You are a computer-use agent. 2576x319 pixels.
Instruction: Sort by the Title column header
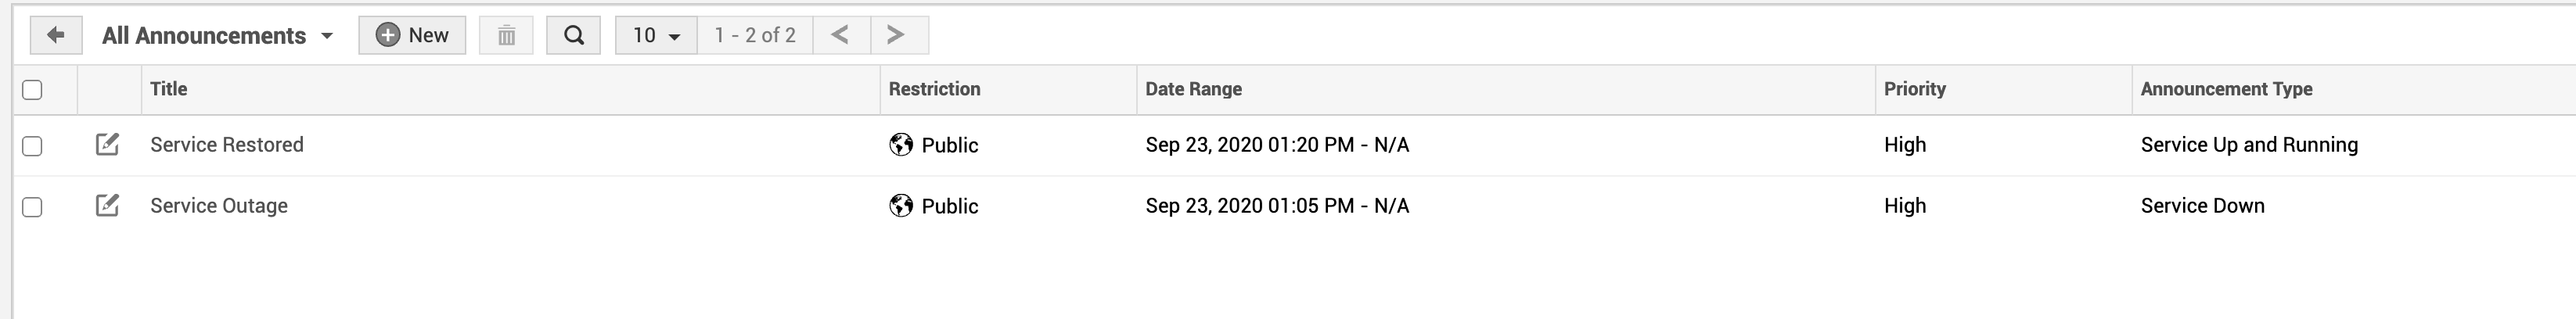tap(169, 89)
